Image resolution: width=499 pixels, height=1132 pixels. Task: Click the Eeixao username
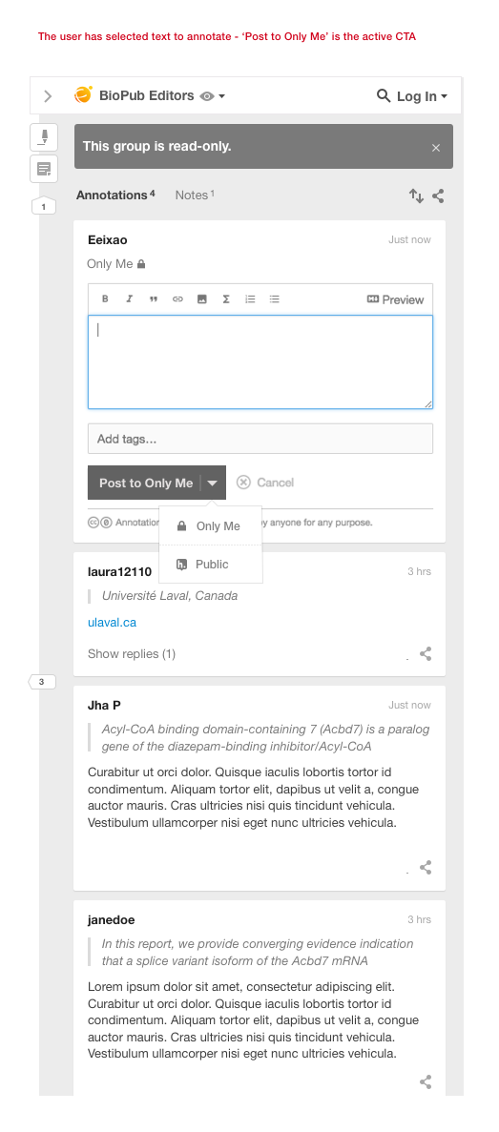(108, 239)
